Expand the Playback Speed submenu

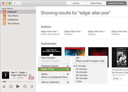click(54, 66)
